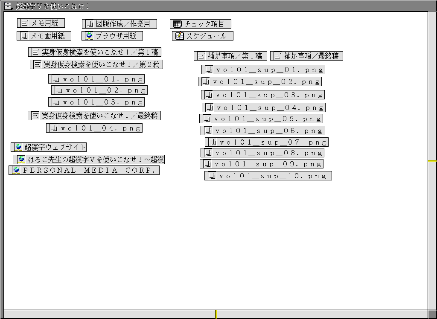
Task: Open 実身仮身検索を使いこなせ!/最終稿 document
Action: [x=35, y=116]
